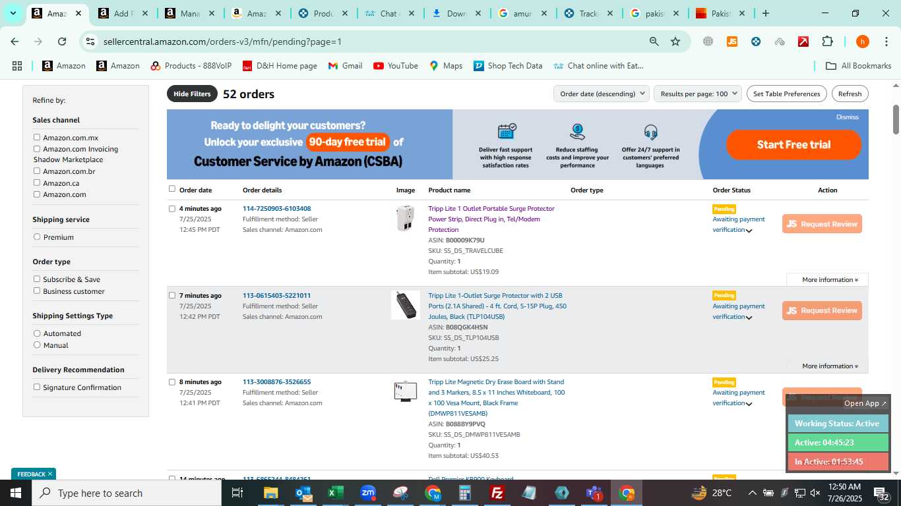The height and width of the screenshot is (506, 901).
Task: Select the Premium shipping service radio
Action: point(37,237)
